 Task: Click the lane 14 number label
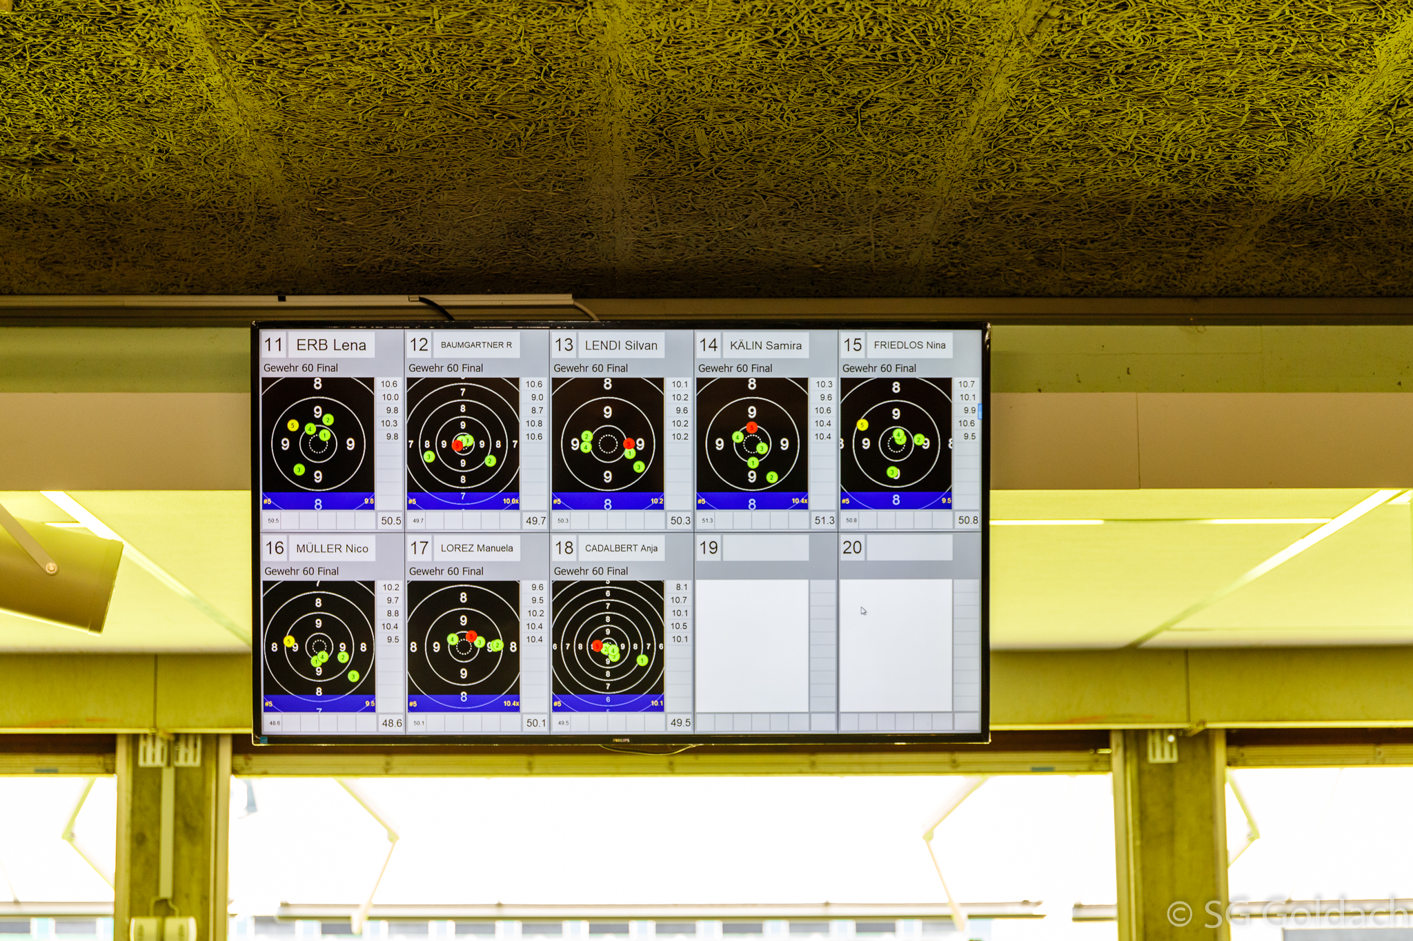click(x=709, y=345)
